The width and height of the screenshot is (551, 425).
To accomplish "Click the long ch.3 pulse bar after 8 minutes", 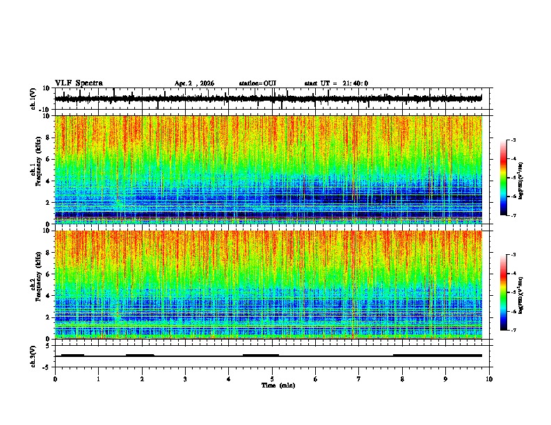I will [438, 356].
